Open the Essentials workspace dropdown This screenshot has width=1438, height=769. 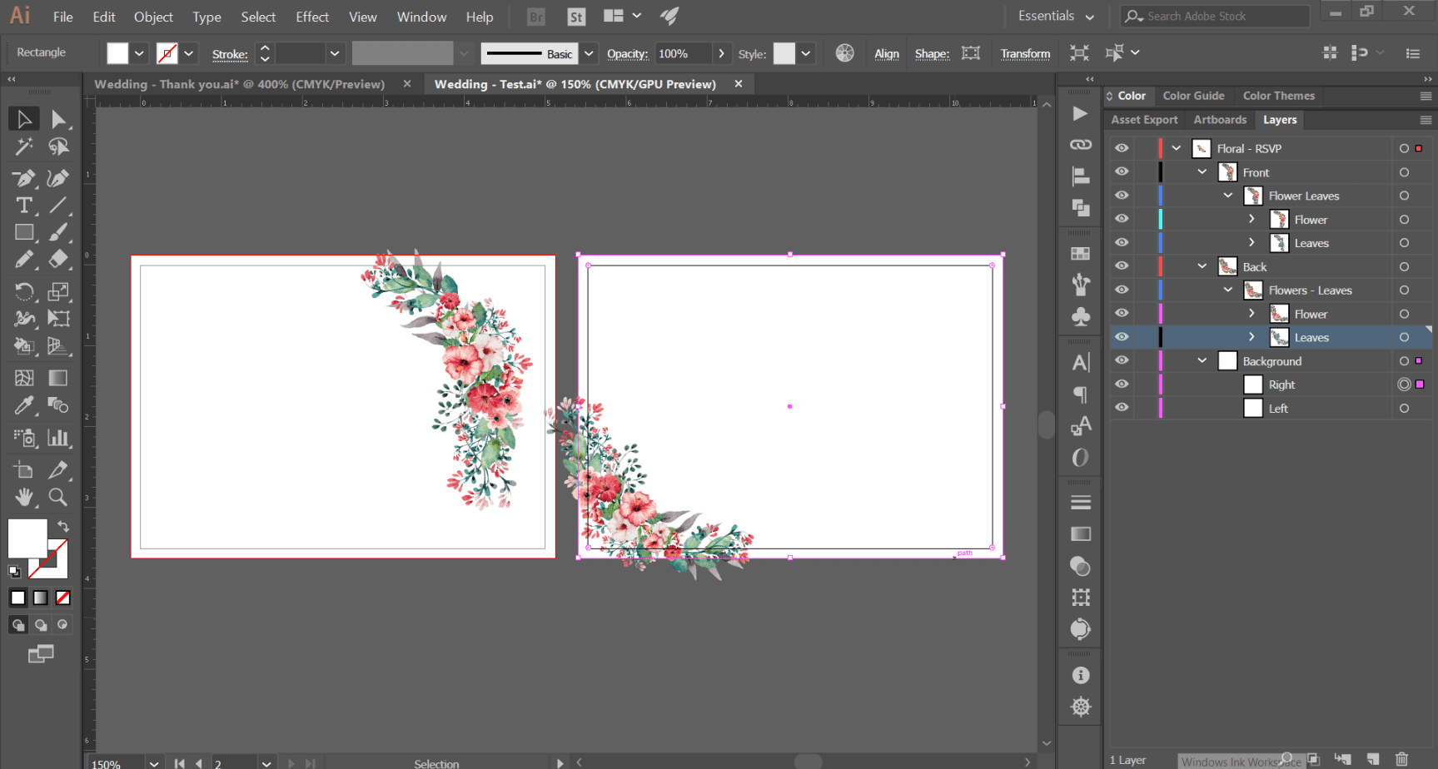(x=1055, y=17)
